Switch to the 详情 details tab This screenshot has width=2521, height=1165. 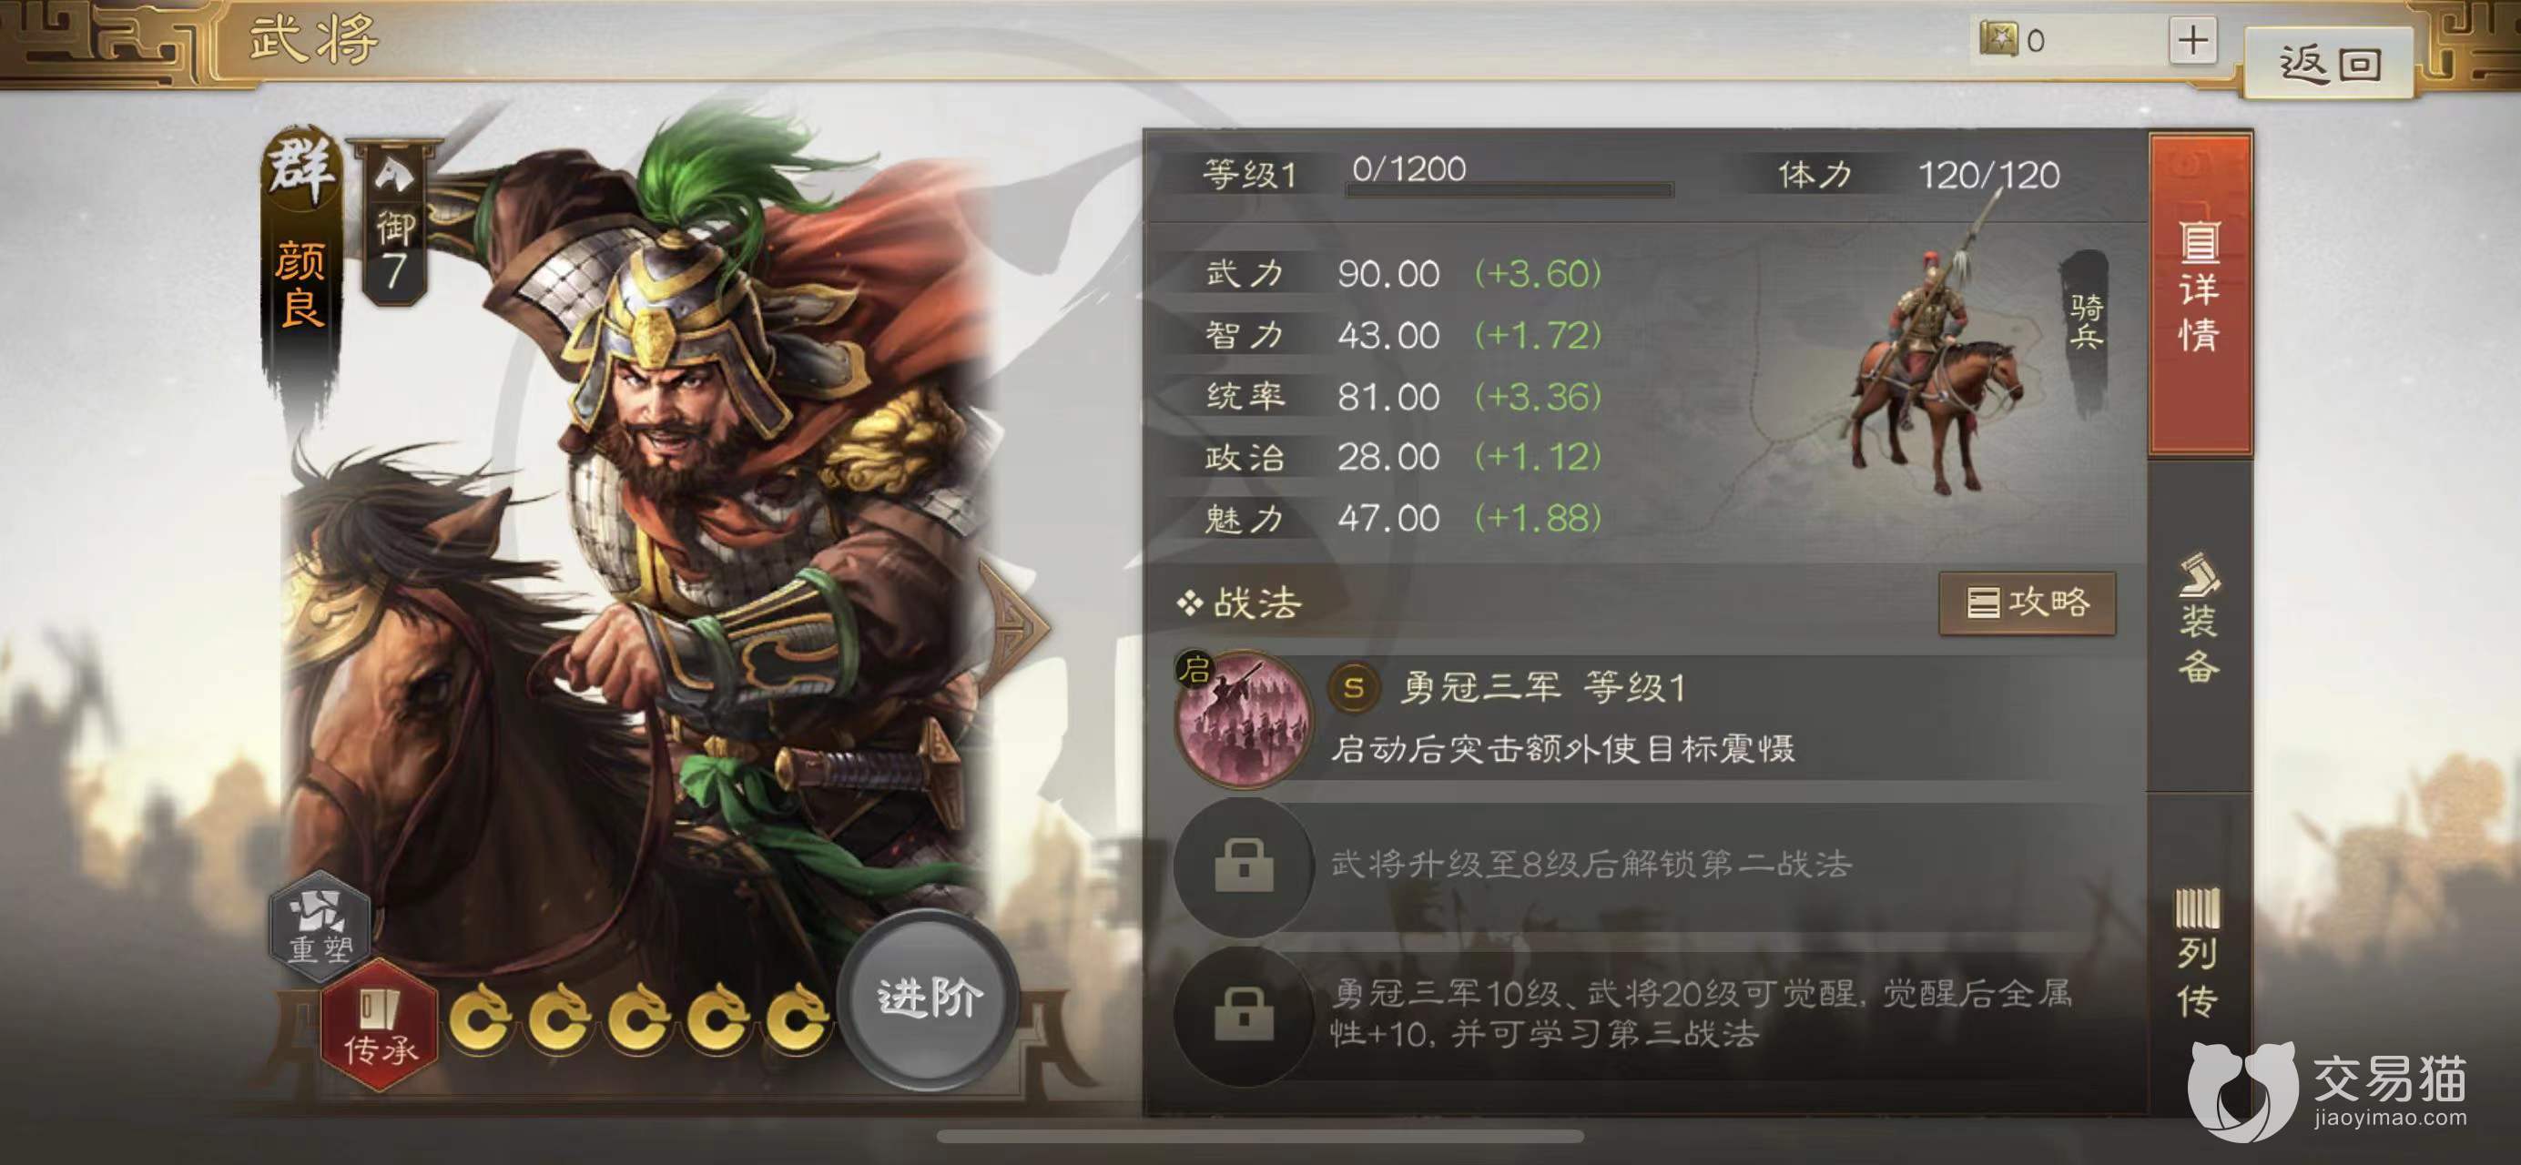point(2199,292)
